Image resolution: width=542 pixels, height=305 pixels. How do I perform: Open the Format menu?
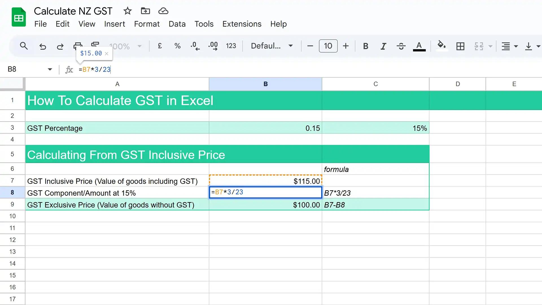[147, 24]
